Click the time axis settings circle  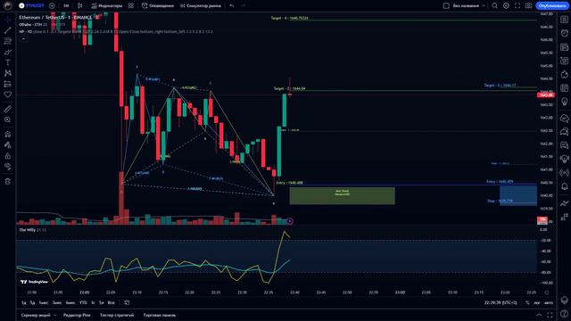tap(547, 292)
